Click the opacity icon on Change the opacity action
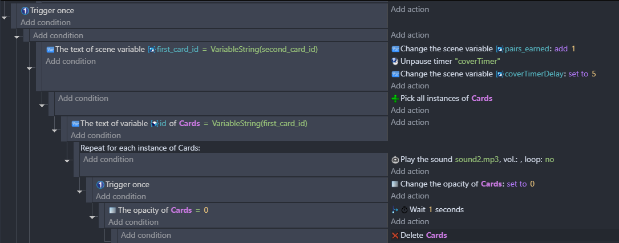This screenshot has width=619, height=243. (395, 184)
